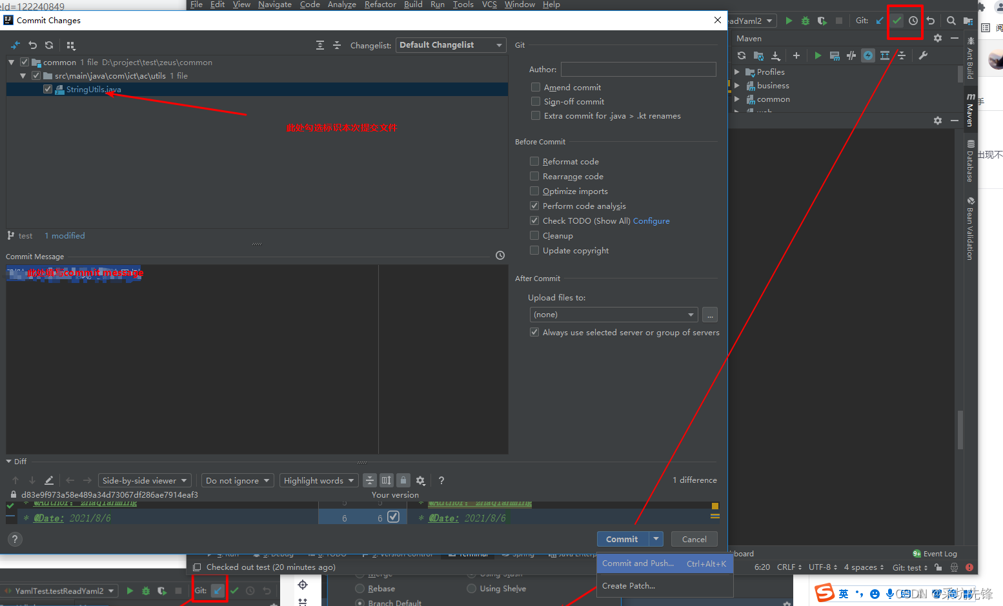Disable Check TODO checkbox
This screenshot has height=606, width=1003.
(x=534, y=220)
